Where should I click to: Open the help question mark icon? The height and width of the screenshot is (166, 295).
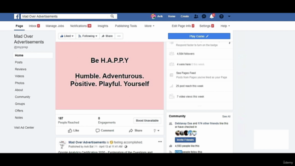pyautogui.click(x=221, y=17)
